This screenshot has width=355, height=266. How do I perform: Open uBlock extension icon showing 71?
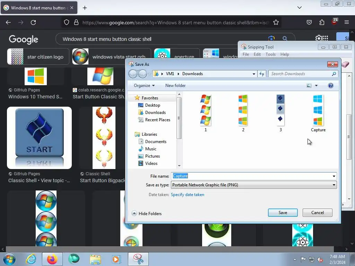[x=335, y=22]
